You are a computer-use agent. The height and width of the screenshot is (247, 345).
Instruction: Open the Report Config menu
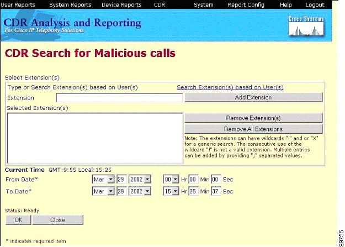point(246,4)
